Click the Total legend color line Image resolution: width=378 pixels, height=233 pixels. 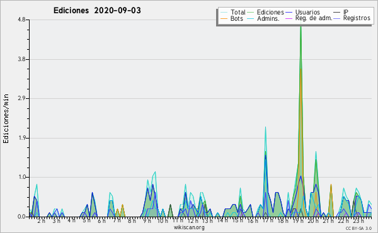[x=224, y=13]
